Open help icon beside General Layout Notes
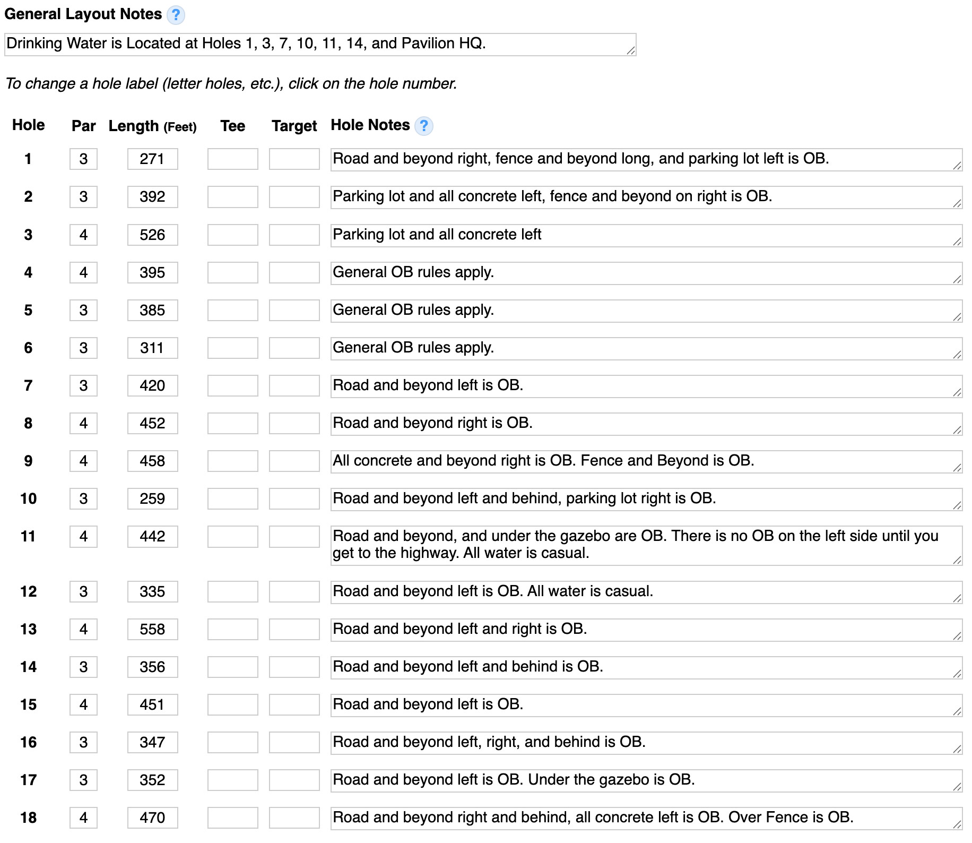 (x=176, y=15)
